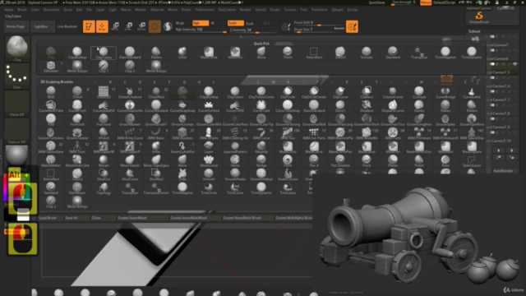Select the Topology brush
Image resolution: width=526 pixels, height=296 pixels.
click(104, 188)
